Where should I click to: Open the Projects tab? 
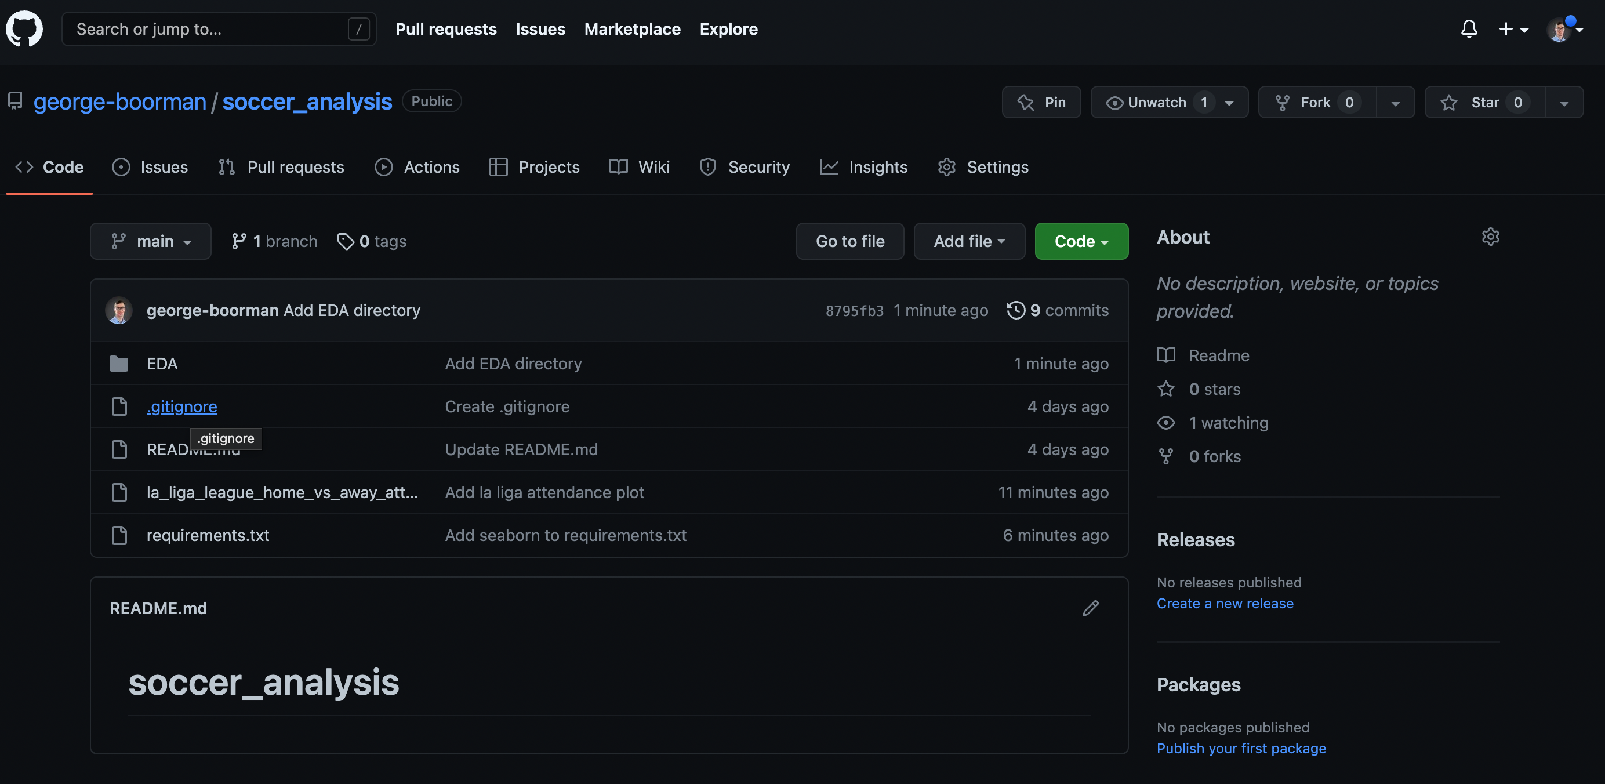[534, 167]
